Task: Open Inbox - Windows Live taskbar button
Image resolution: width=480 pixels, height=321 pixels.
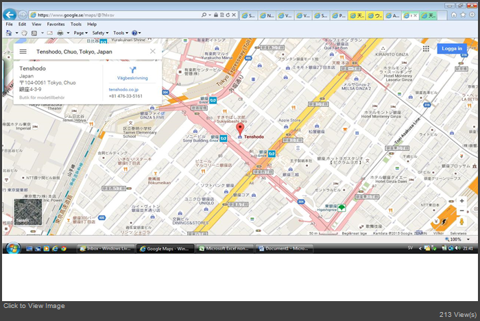Action: tap(106, 248)
